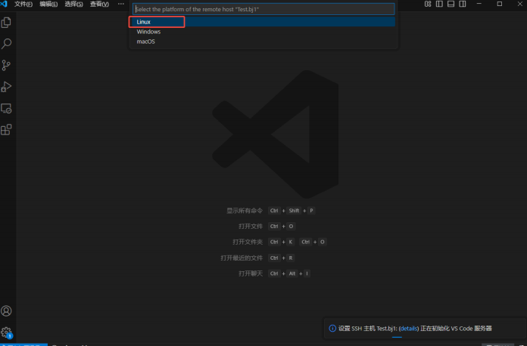527x346 pixels.
Task: Toggle the secondary side bar layout icon
Action: click(x=463, y=4)
